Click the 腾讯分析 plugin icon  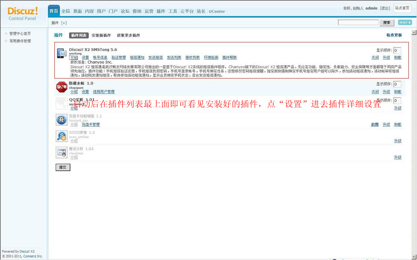point(61,152)
